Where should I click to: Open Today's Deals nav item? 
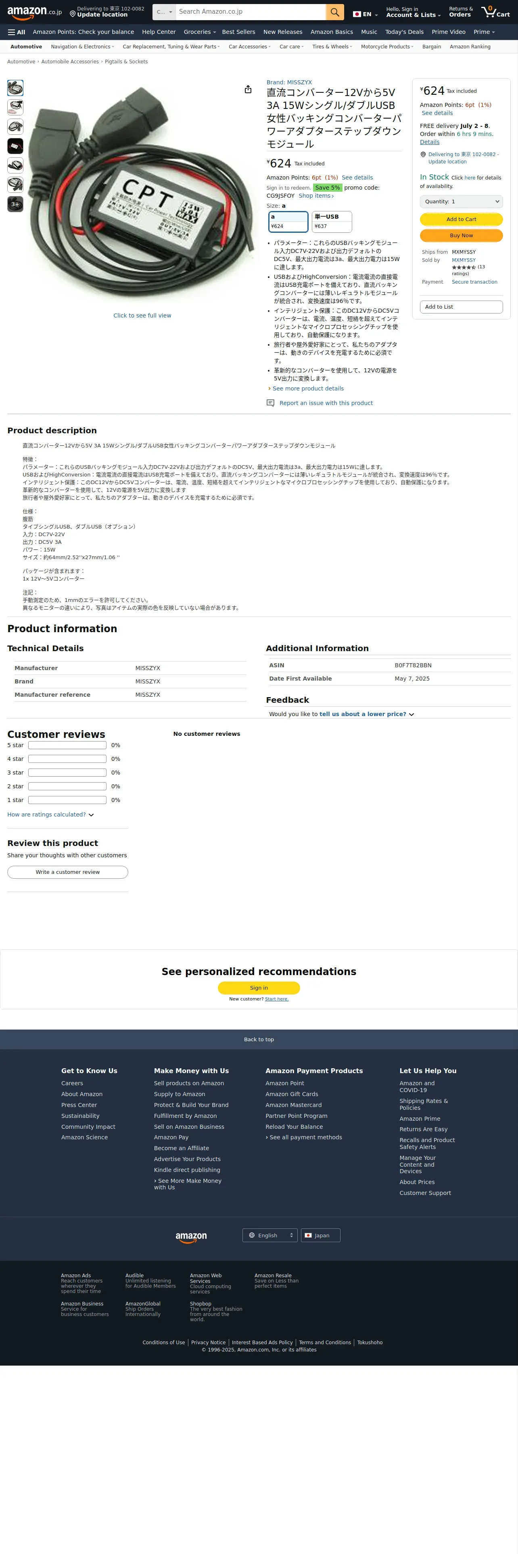pyautogui.click(x=404, y=32)
